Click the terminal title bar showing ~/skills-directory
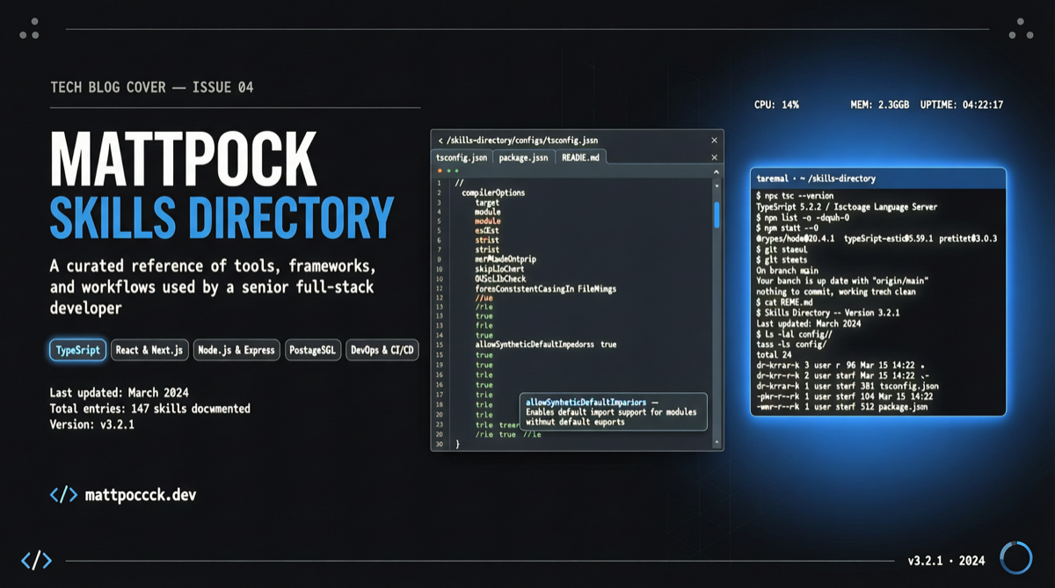Screen dimensions: 1055x588 [x=877, y=178]
